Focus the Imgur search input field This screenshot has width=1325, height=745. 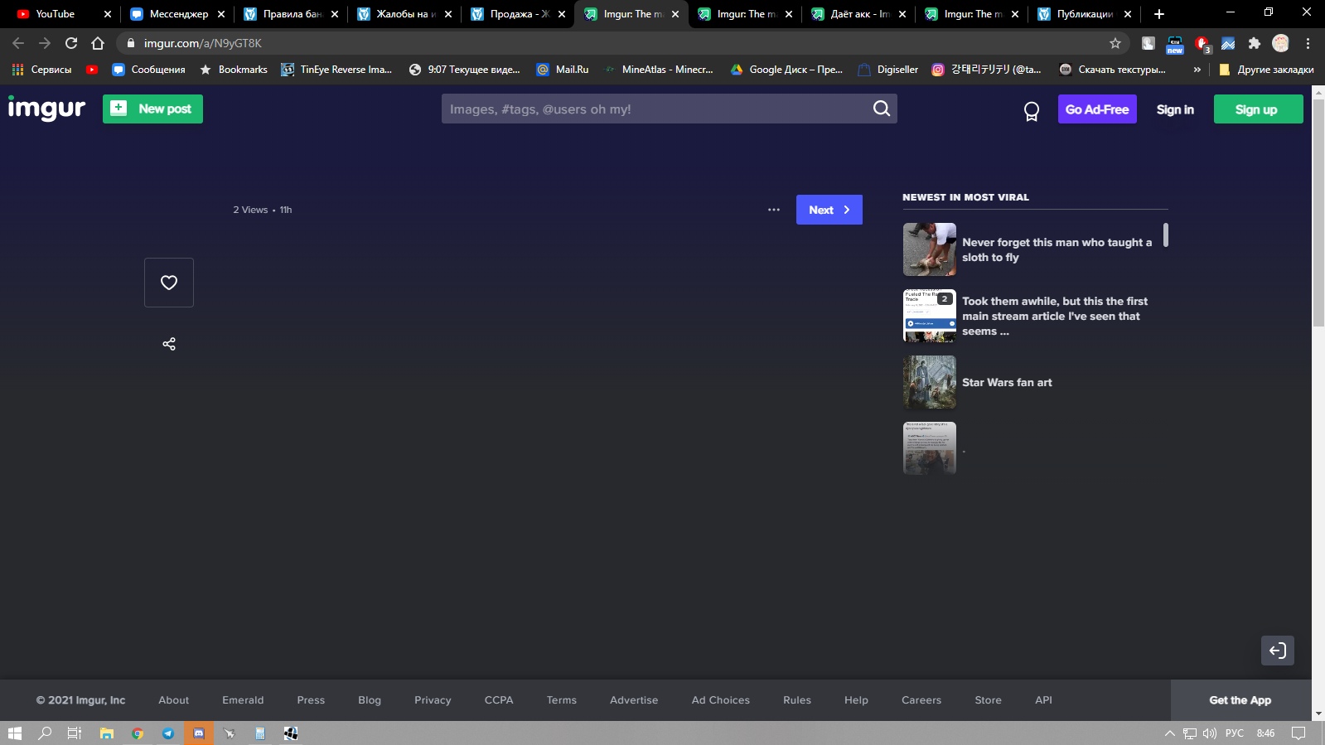(655, 109)
